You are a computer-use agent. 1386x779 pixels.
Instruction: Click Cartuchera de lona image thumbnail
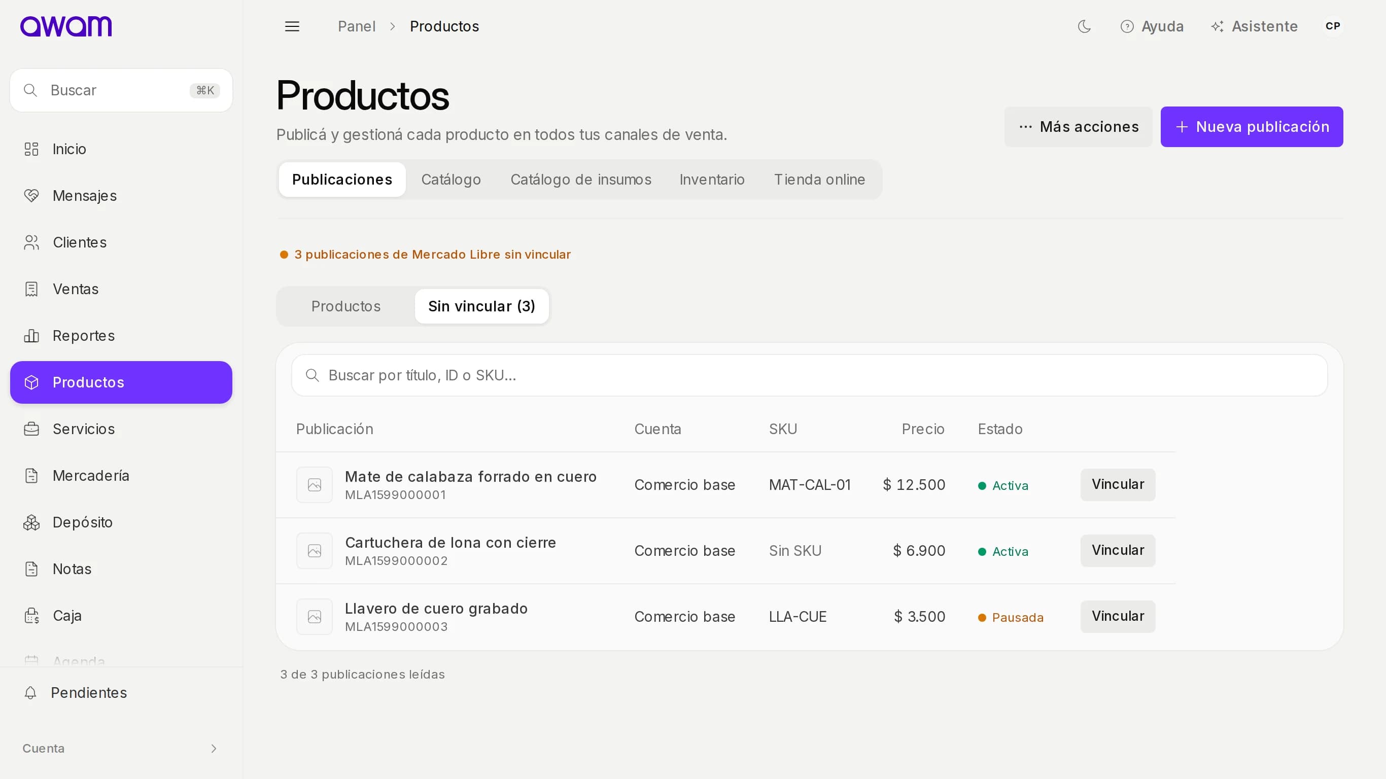coord(314,551)
